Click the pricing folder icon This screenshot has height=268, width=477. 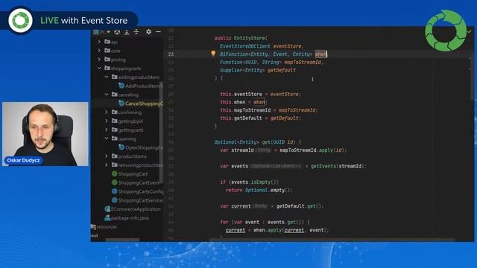point(107,60)
